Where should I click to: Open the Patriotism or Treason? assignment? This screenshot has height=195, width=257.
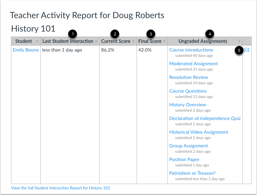point(192,173)
